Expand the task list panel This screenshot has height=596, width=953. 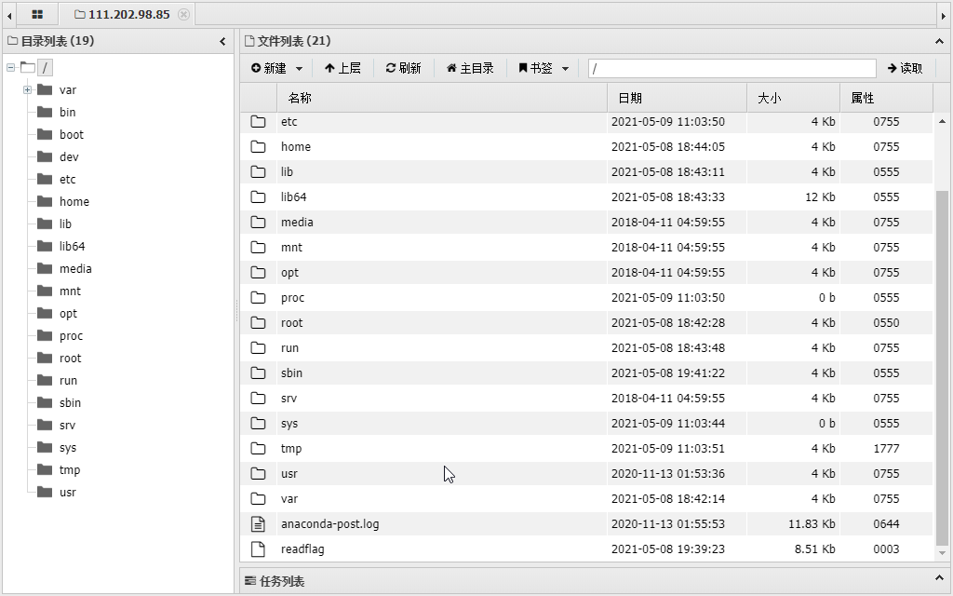click(939, 577)
